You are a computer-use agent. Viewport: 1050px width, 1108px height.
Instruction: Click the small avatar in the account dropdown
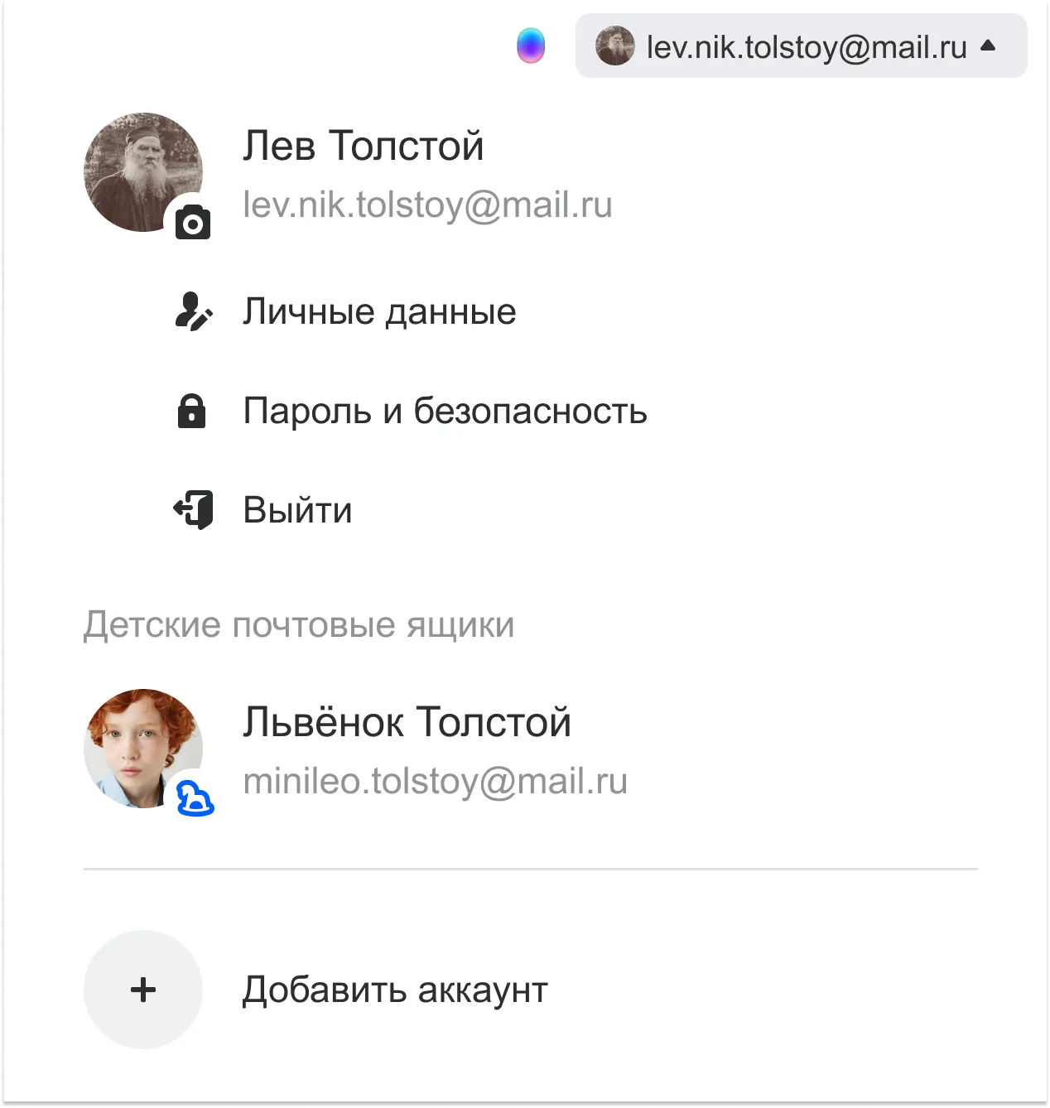pos(614,46)
